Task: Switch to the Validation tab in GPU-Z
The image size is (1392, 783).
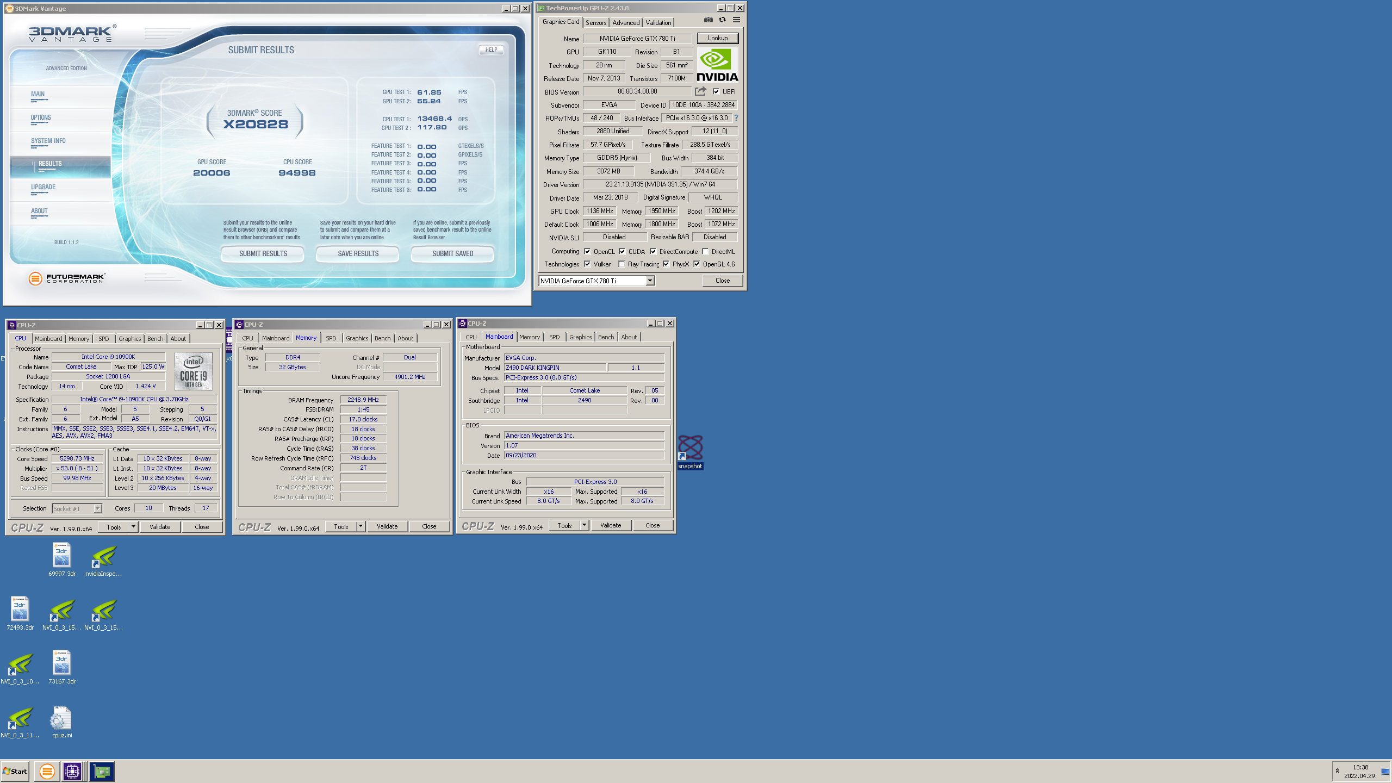Action: click(658, 23)
